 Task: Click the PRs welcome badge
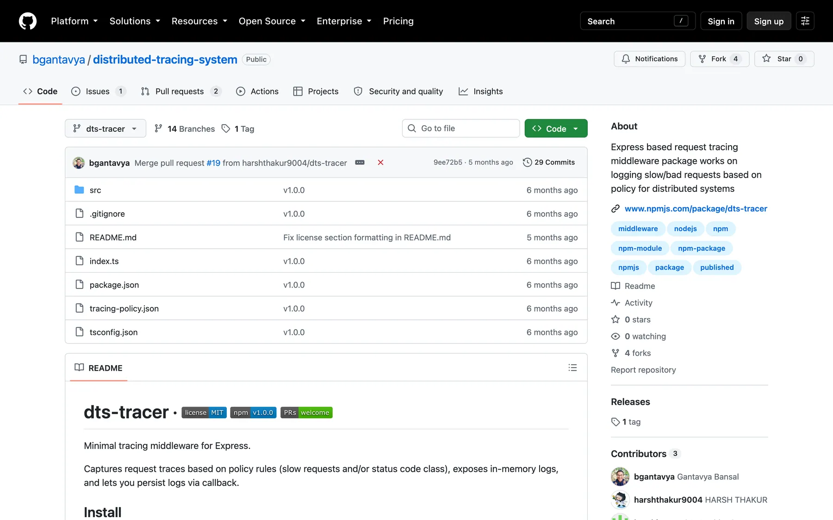pyautogui.click(x=306, y=413)
